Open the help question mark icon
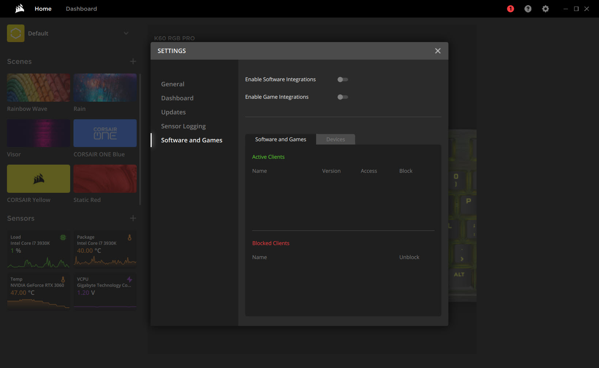Viewport: 599px width, 368px height. (x=528, y=9)
